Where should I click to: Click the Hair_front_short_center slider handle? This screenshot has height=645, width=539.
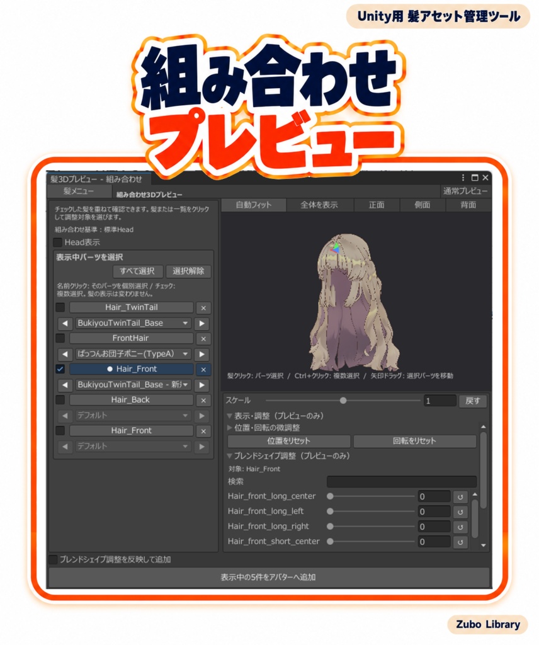click(x=330, y=542)
